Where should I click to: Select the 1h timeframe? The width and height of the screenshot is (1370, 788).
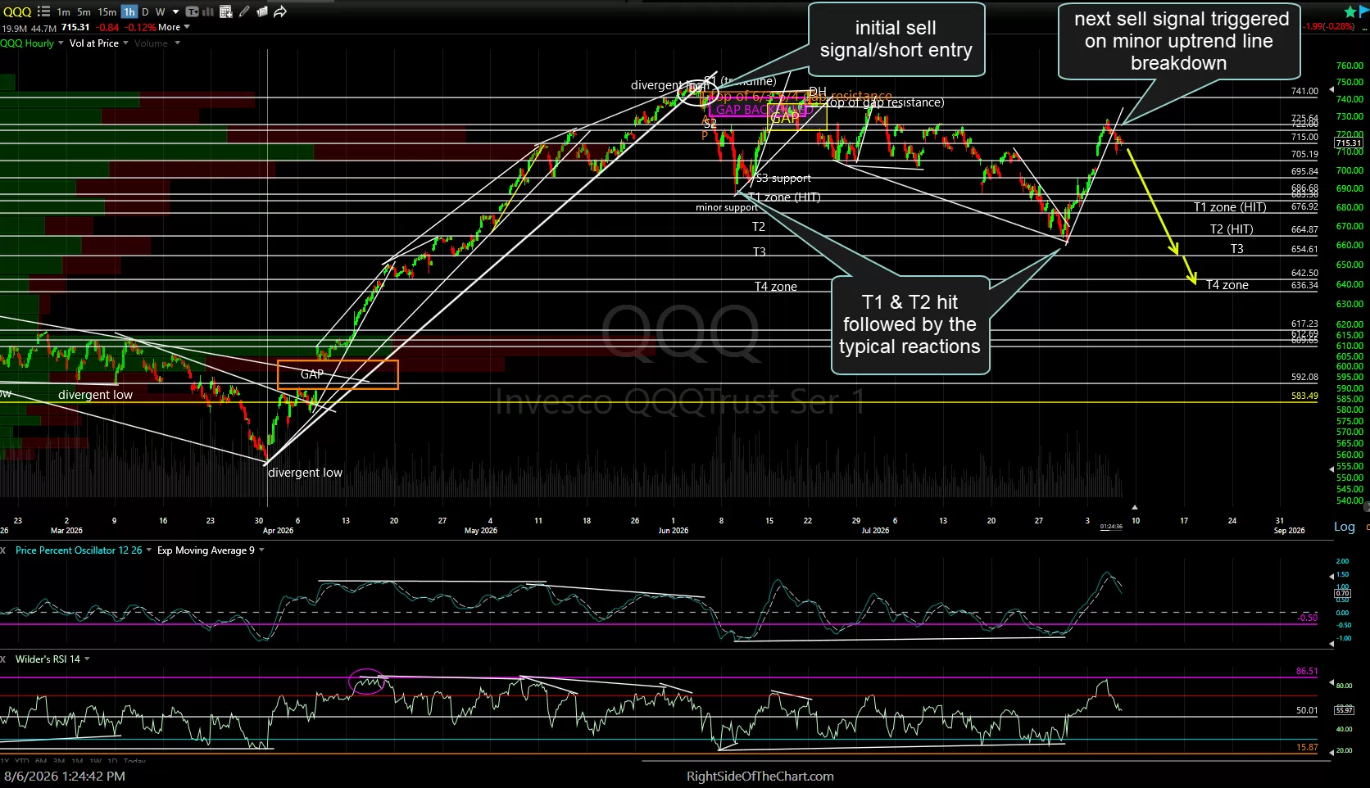pos(129,11)
